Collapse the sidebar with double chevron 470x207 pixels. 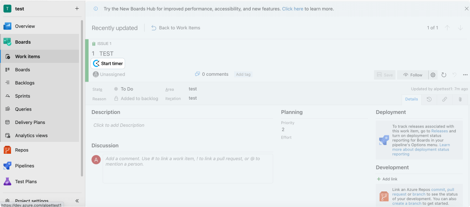pos(77,201)
